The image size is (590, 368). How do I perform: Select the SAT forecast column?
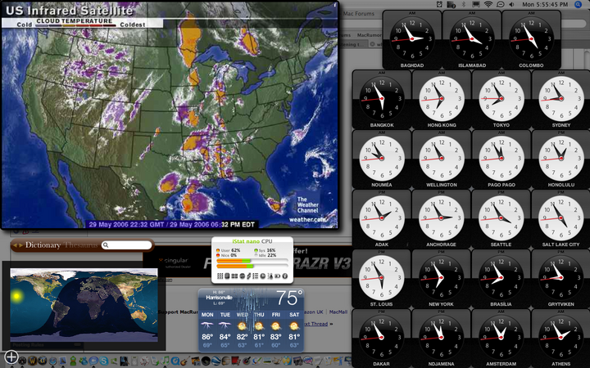tap(294, 330)
